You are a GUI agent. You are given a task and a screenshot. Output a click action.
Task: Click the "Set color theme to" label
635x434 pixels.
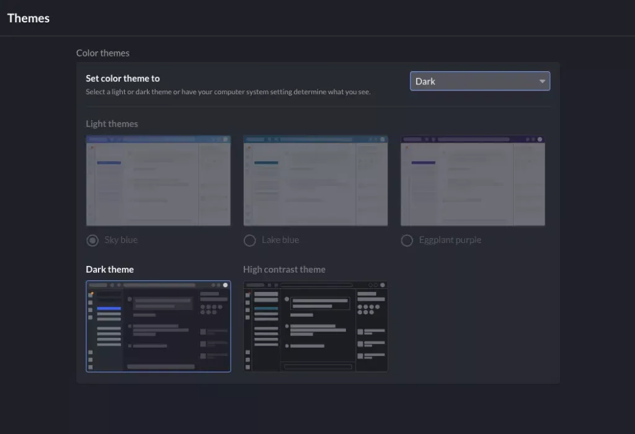click(x=123, y=78)
